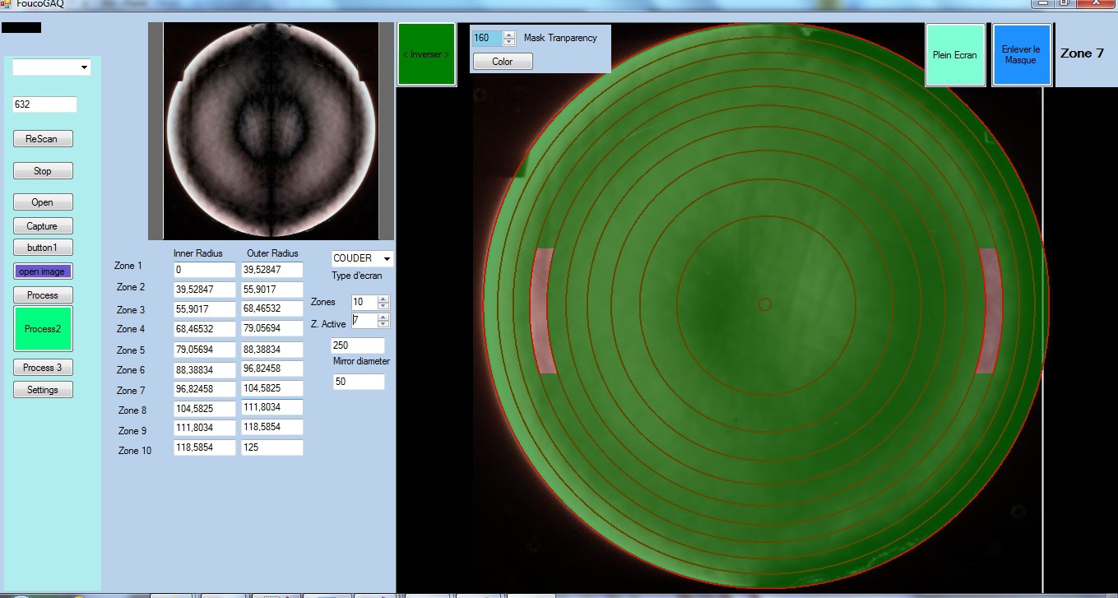The width and height of the screenshot is (1118, 598).
Task: Open the Settings button
Action: (x=43, y=390)
